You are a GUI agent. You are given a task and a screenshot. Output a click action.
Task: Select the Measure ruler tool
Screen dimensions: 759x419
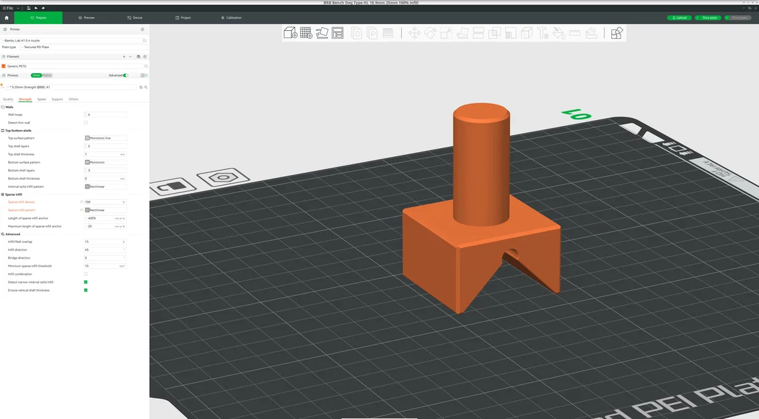(574, 33)
